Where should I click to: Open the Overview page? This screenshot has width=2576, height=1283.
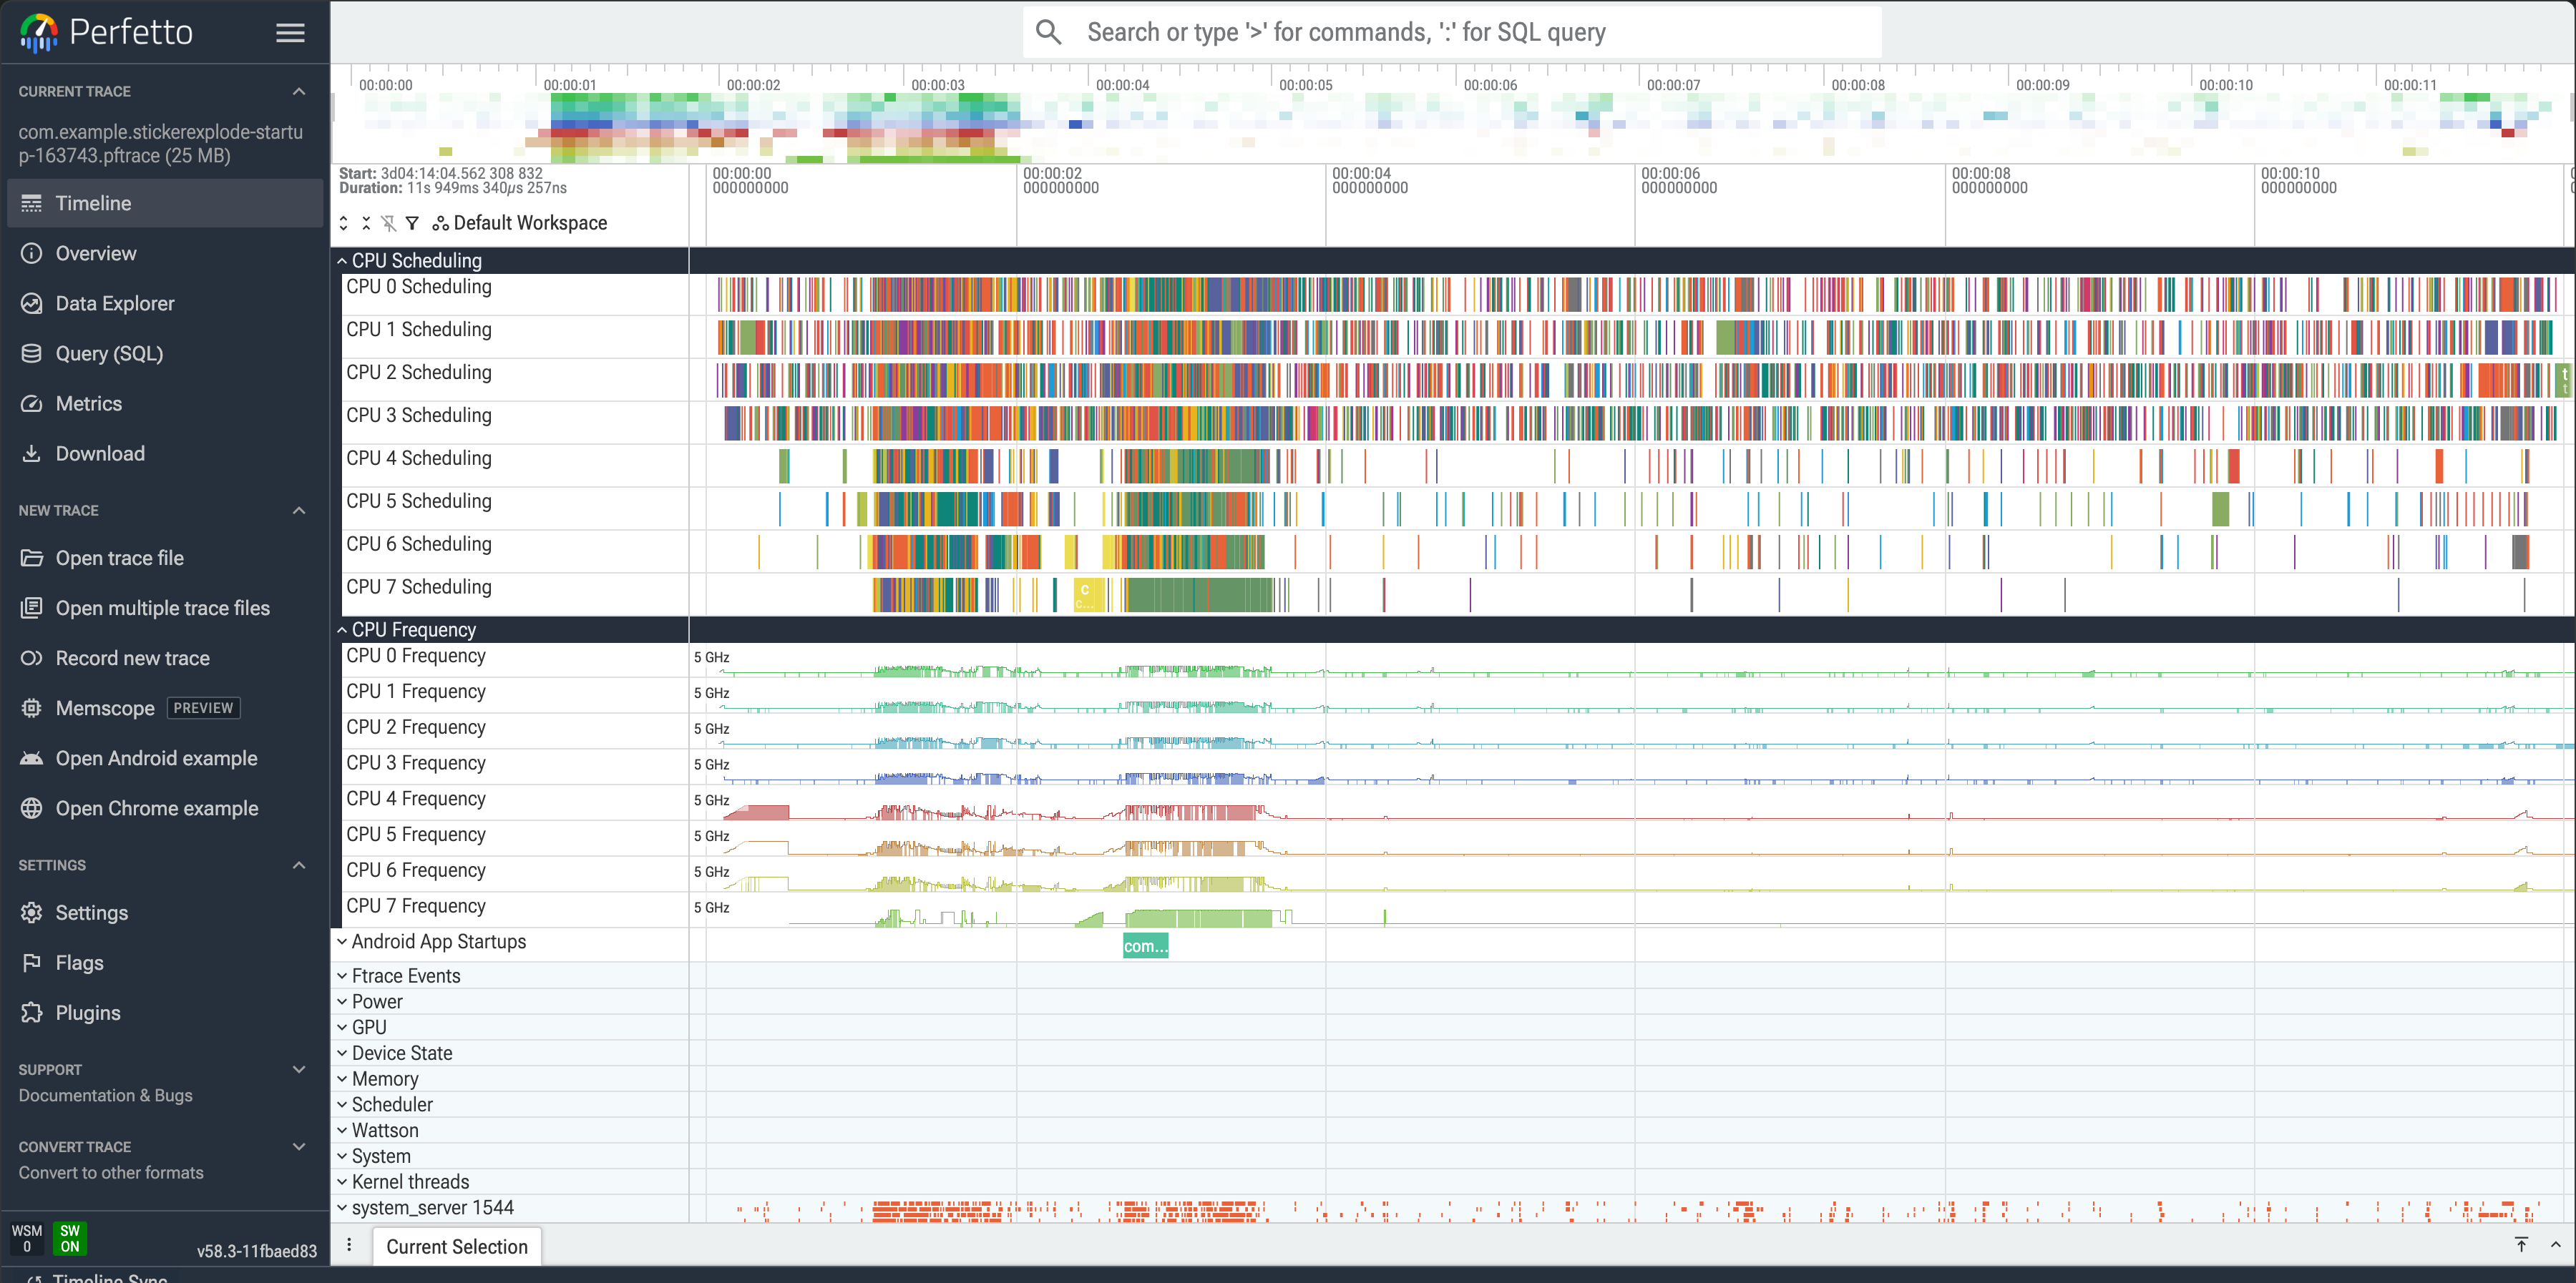tap(165, 252)
